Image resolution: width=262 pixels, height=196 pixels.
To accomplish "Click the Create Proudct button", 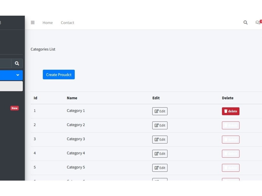I will click(x=59, y=74).
